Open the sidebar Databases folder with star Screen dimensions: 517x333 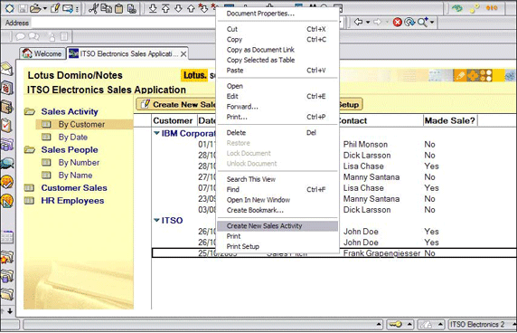point(7,257)
